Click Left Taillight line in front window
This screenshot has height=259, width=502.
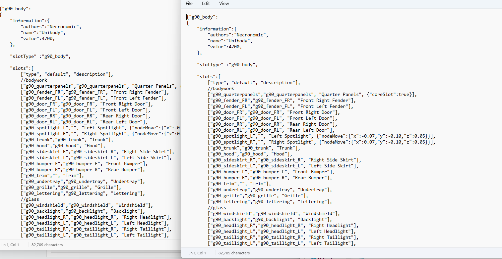click(282, 243)
